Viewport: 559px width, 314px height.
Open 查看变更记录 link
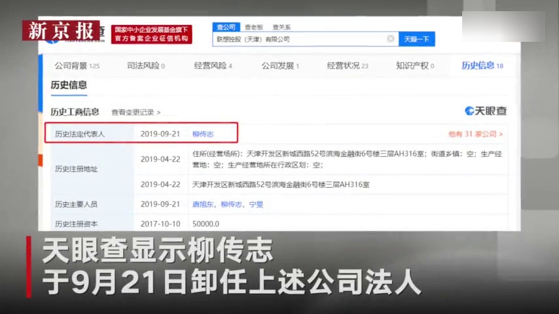point(136,113)
